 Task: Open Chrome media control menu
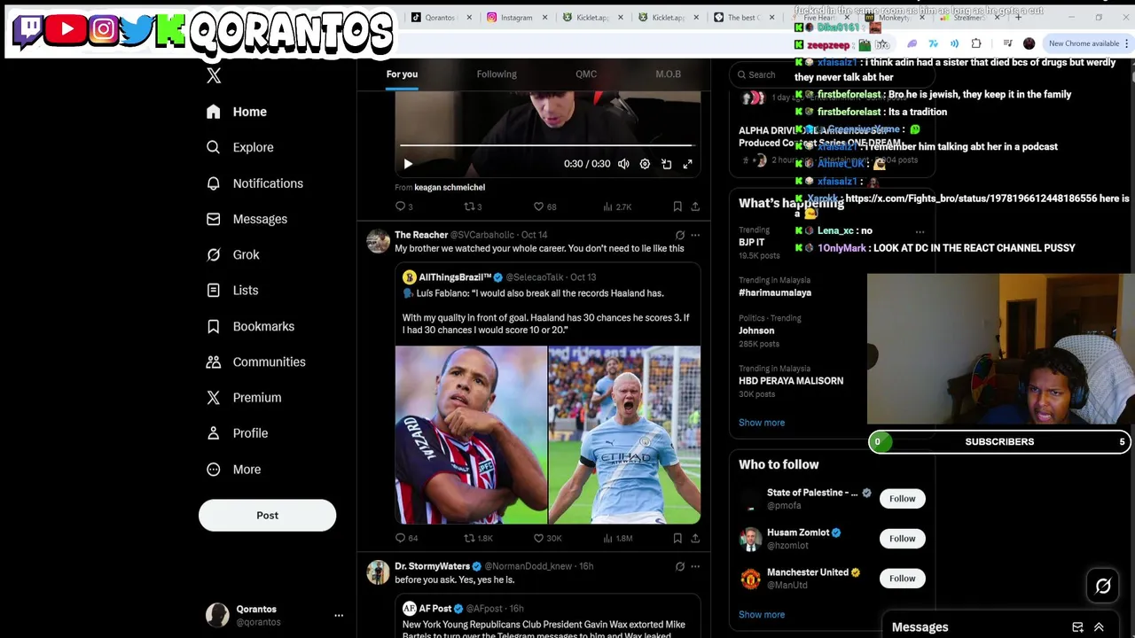tap(1007, 43)
